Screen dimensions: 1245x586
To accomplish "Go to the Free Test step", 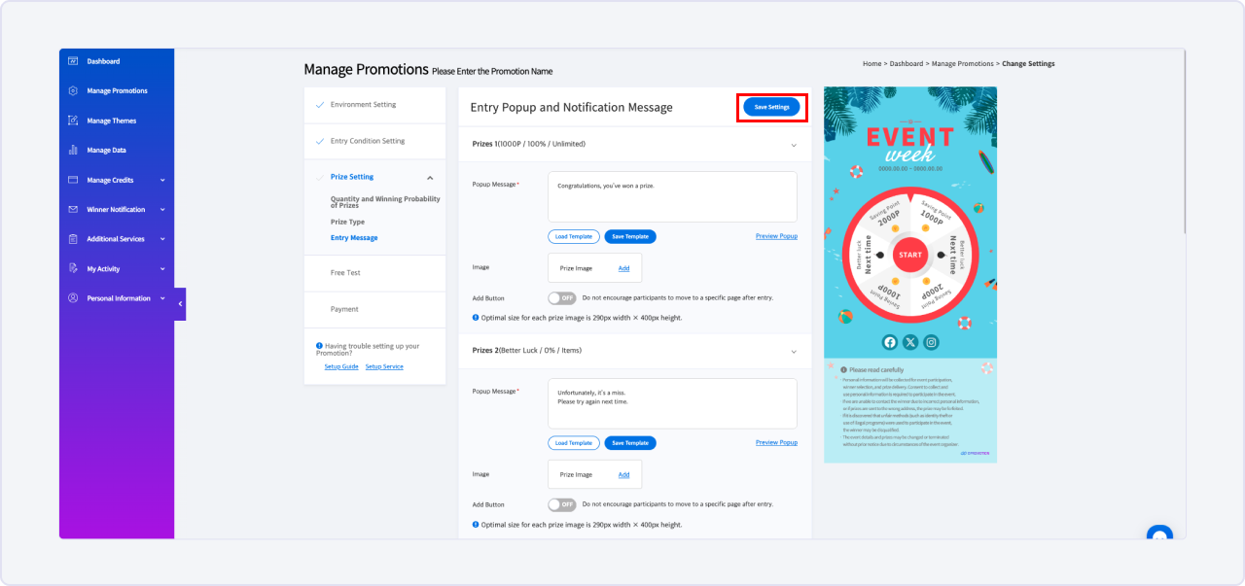I will [x=345, y=273].
